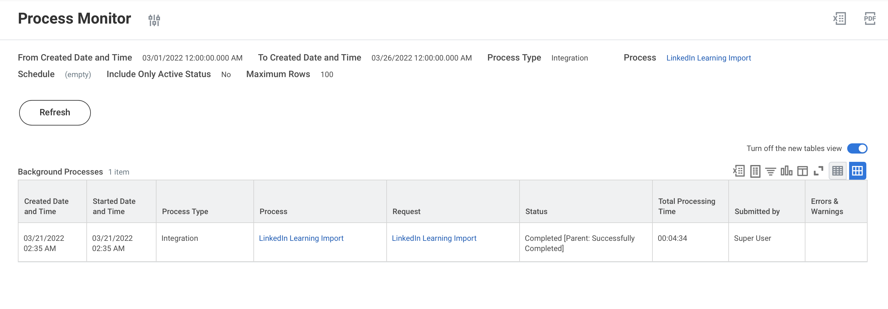This screenshot has width=888, height=309.
Task: Export the report to PDF
Action: 870,19
